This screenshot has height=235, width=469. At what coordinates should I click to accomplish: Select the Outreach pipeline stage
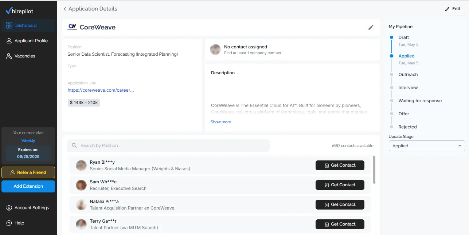pyautogui.click(x=408, y=75)
